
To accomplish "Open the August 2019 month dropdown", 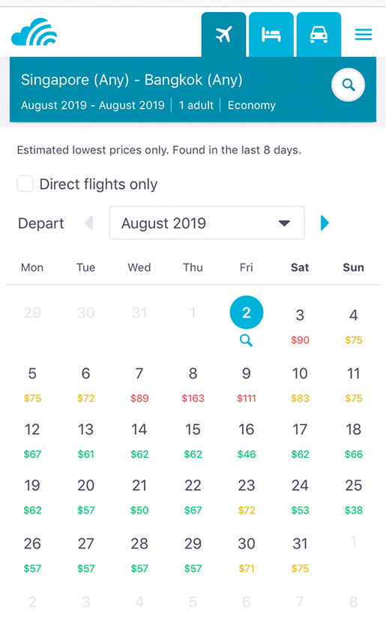I will tap(207, 223).
